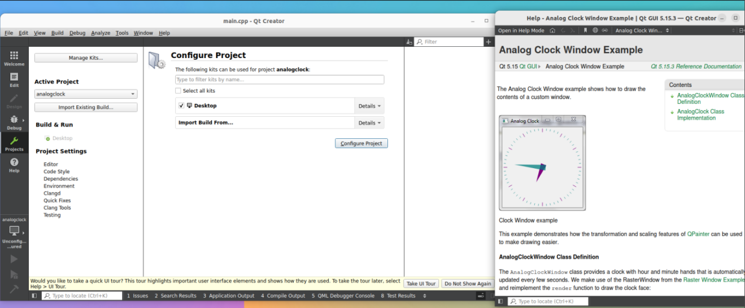The image size is (745, 308).
Task: Toggle the left sidebar in main window
Action: coord(34,296)
